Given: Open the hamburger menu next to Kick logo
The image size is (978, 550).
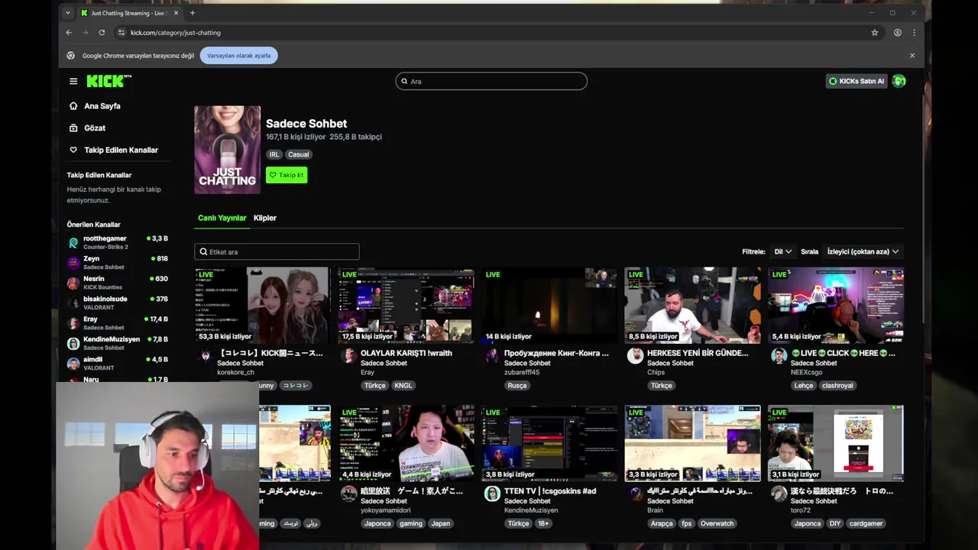Looking at the screenshot, I should (x=73, y=81).
